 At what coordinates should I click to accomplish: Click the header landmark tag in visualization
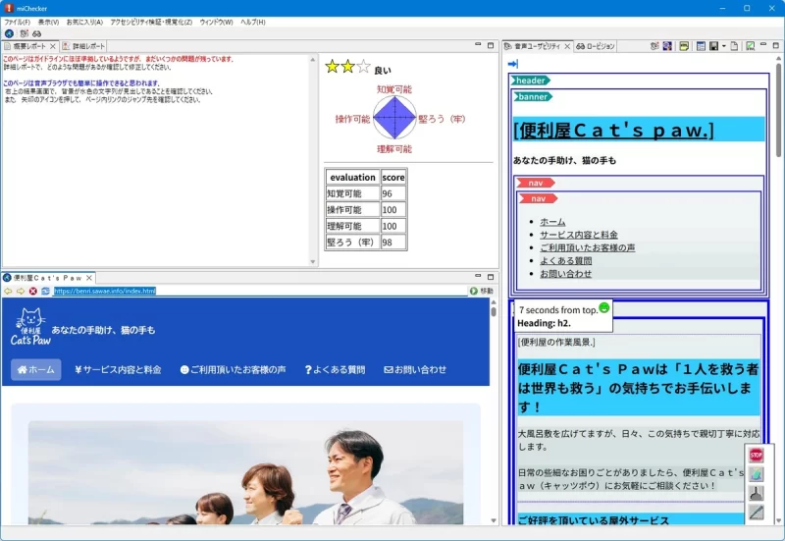click(x=530, y=81)
